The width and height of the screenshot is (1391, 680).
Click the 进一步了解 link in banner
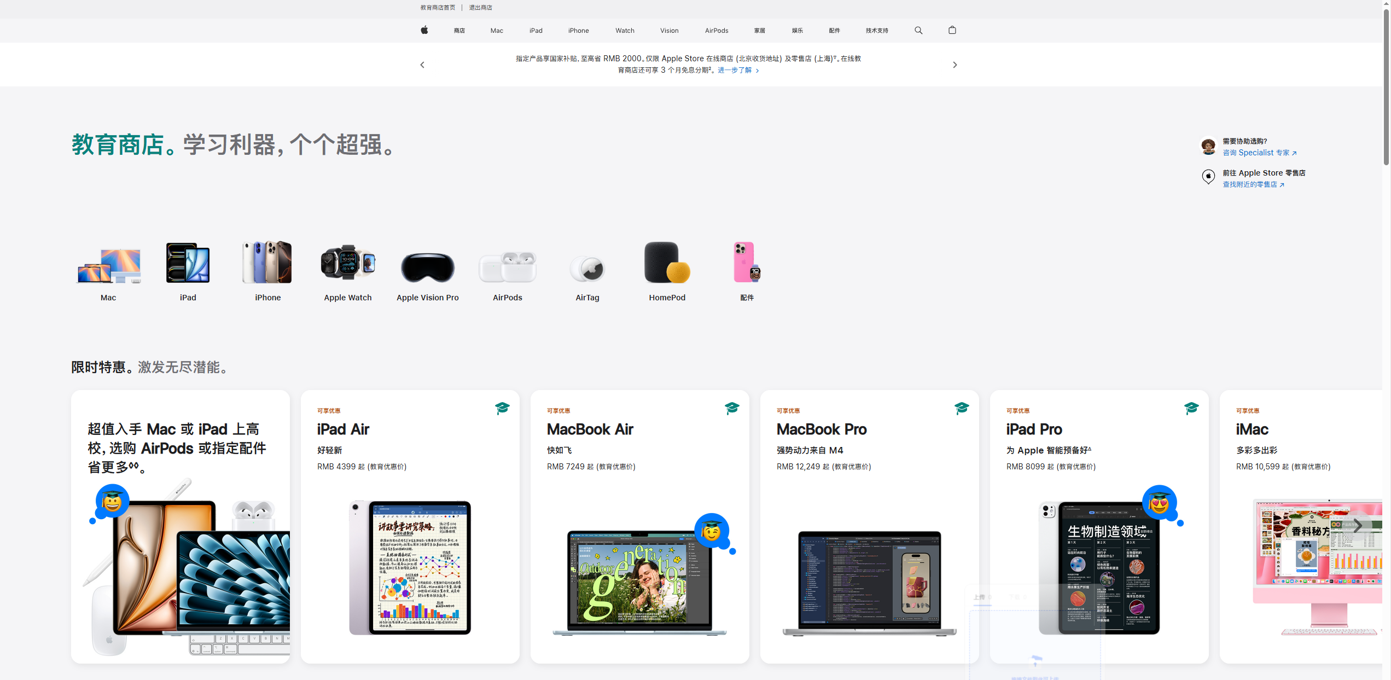pyautogui.click(x=738, y=70)
